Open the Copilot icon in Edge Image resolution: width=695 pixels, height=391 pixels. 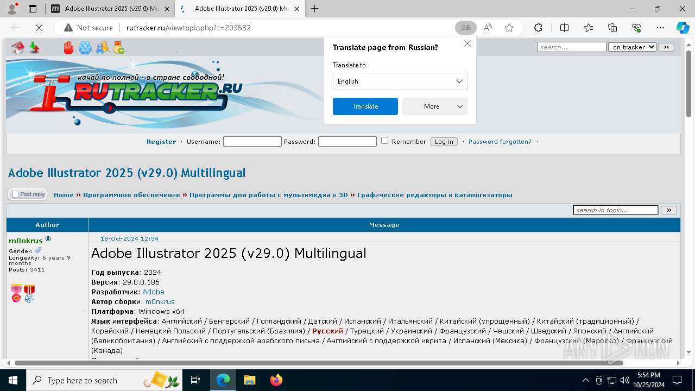pos(683,28)
